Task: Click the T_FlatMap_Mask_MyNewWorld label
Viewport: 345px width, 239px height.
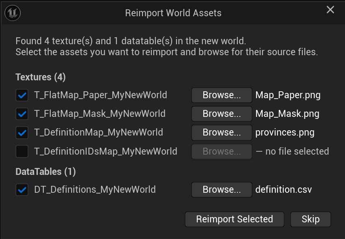Action: tap(100, 114)
